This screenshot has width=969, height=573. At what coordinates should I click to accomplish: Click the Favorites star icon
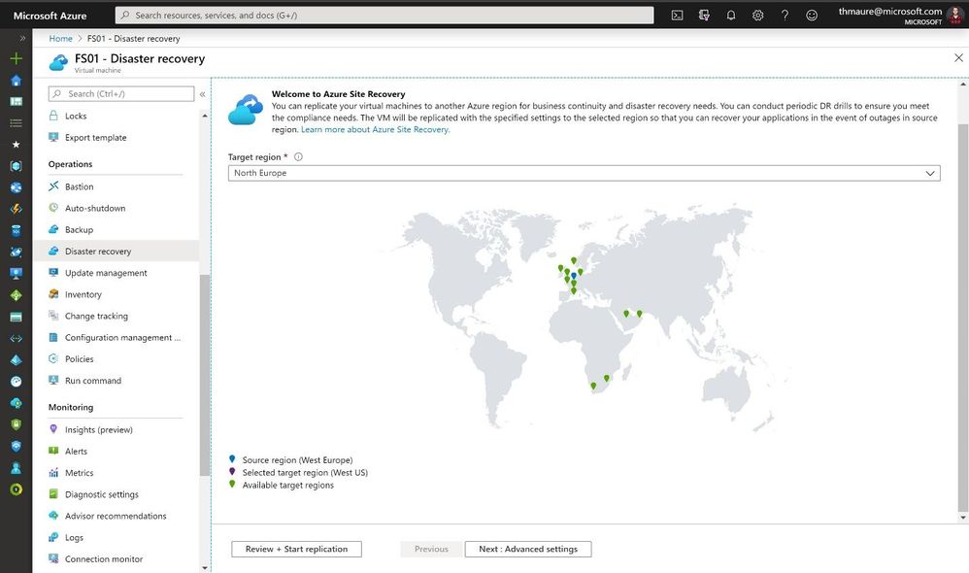17,145
